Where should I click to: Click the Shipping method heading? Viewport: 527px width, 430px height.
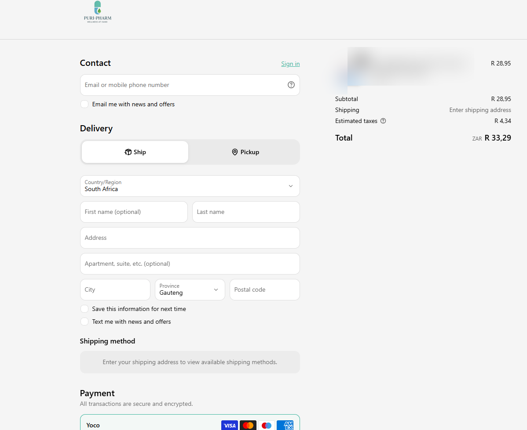click(x=107, y=341)
